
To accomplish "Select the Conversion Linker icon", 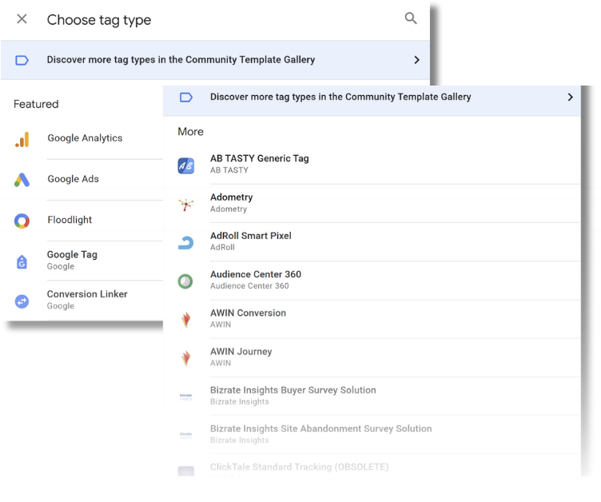I will 22,301.
